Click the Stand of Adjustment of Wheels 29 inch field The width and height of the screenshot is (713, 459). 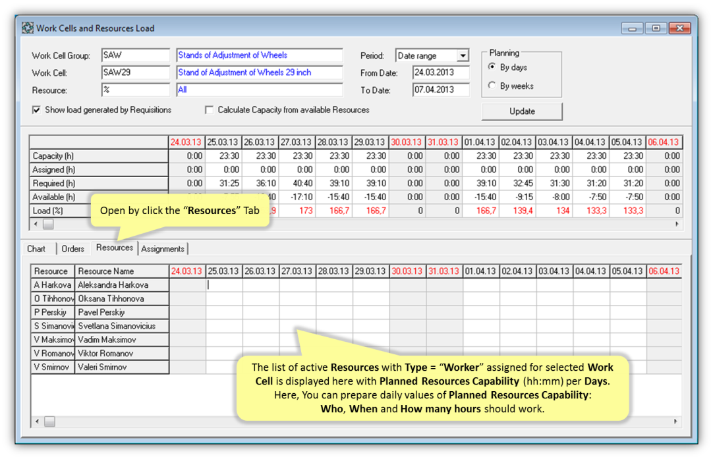(260, 72)
